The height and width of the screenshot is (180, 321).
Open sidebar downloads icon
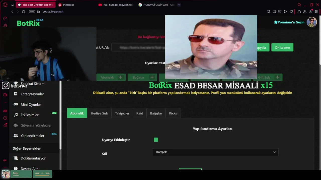[x=5, y=125]
